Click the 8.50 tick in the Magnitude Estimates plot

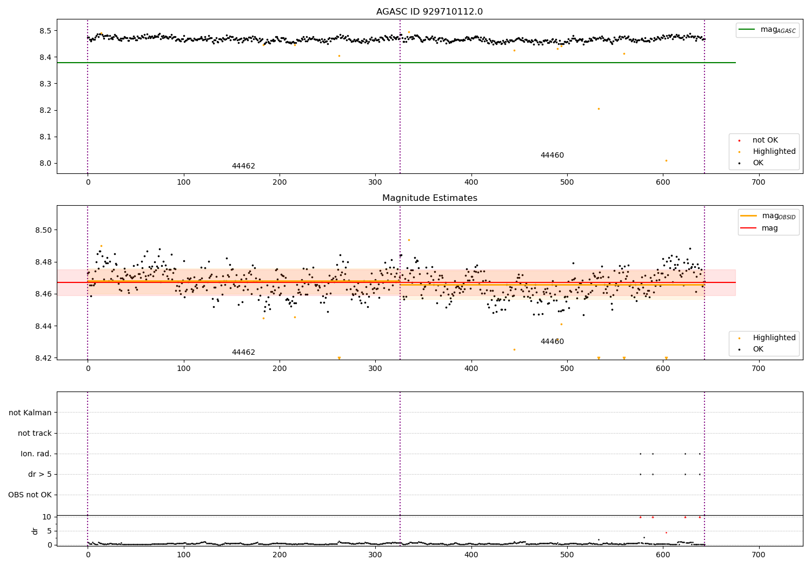[43, 230]
